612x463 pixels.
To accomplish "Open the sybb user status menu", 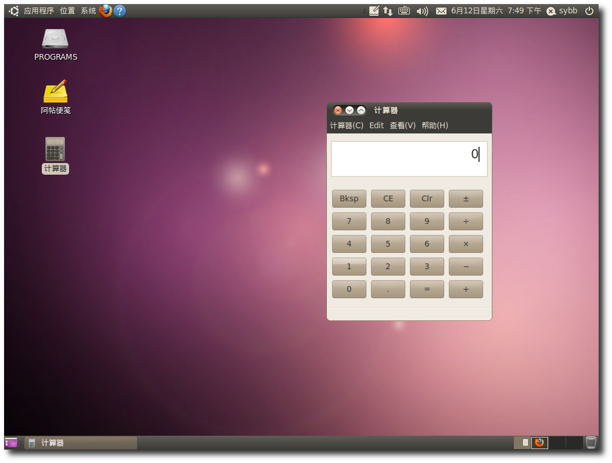I will [562, 11].
